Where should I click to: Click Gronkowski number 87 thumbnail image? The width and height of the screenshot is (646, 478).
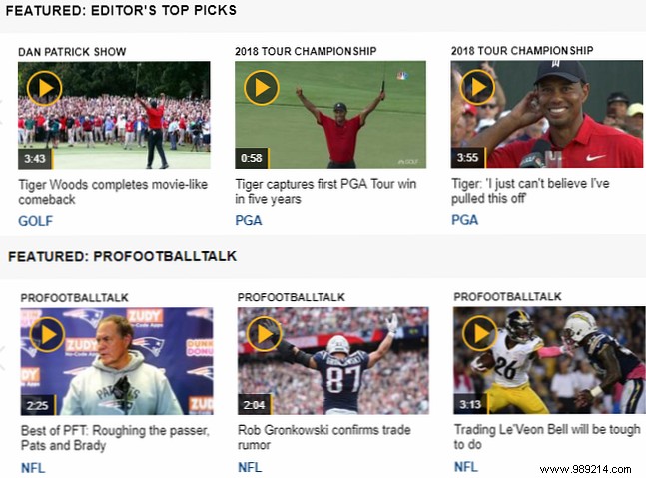tap(332, 360)
